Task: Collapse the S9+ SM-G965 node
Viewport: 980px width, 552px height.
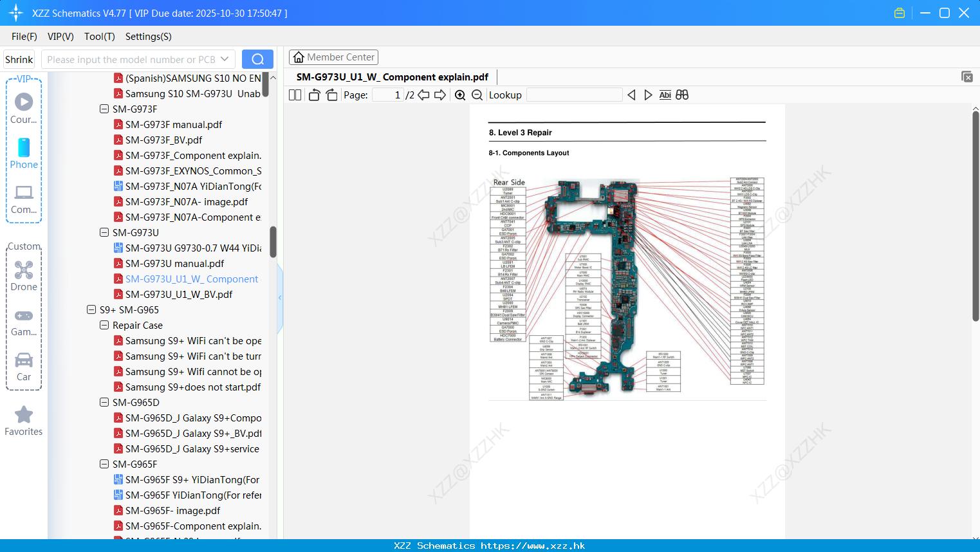Action: coord(91,310)
